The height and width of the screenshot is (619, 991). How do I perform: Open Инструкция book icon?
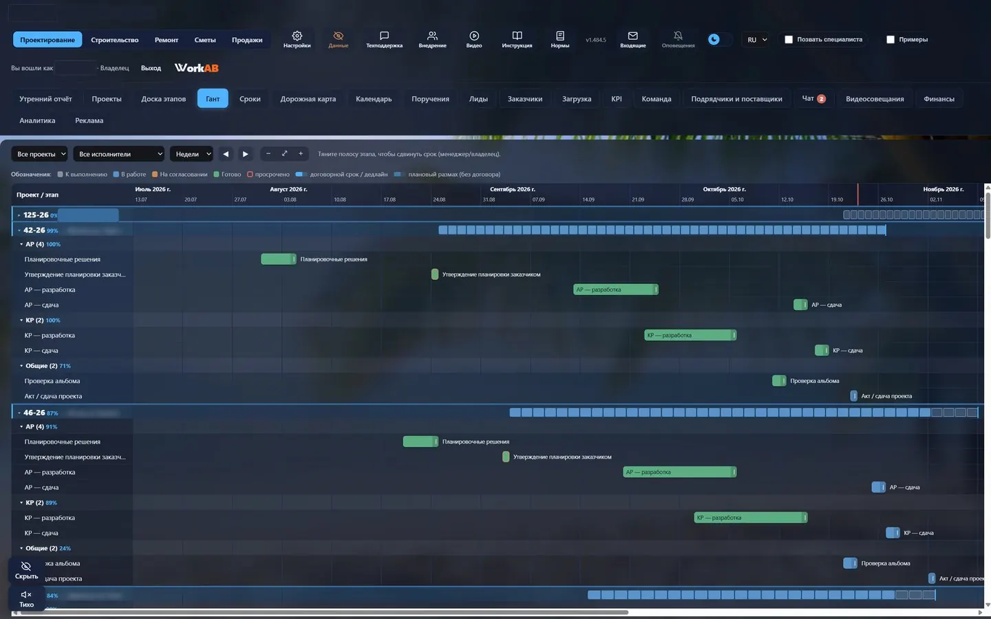[x=517, y=36]
